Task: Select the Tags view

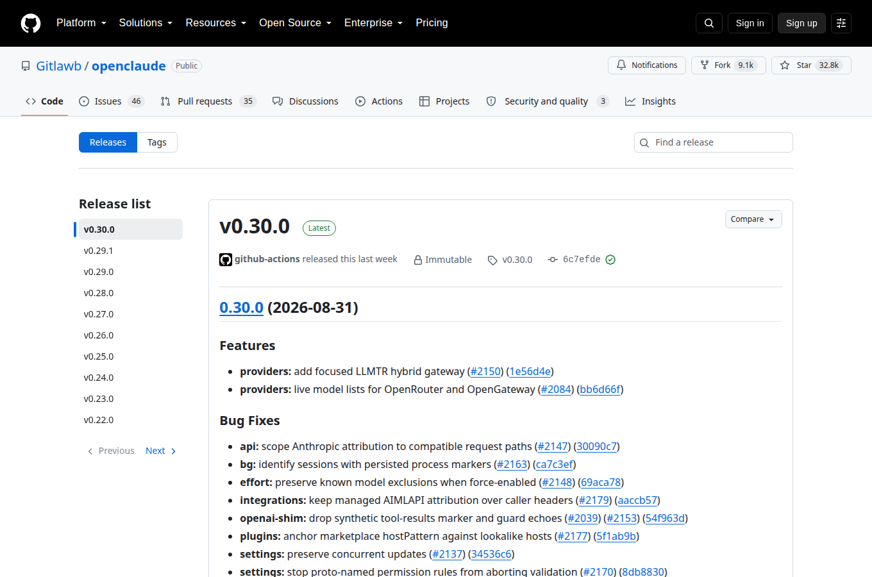Action: pyautogui.click(x=157, y=142)
